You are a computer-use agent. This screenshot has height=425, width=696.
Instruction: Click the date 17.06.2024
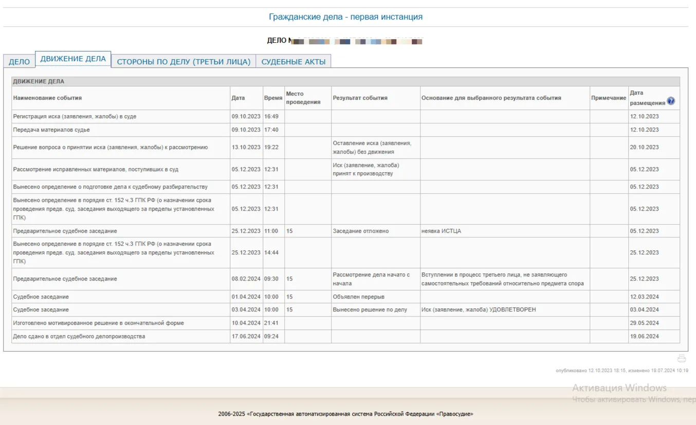(246, 337)
